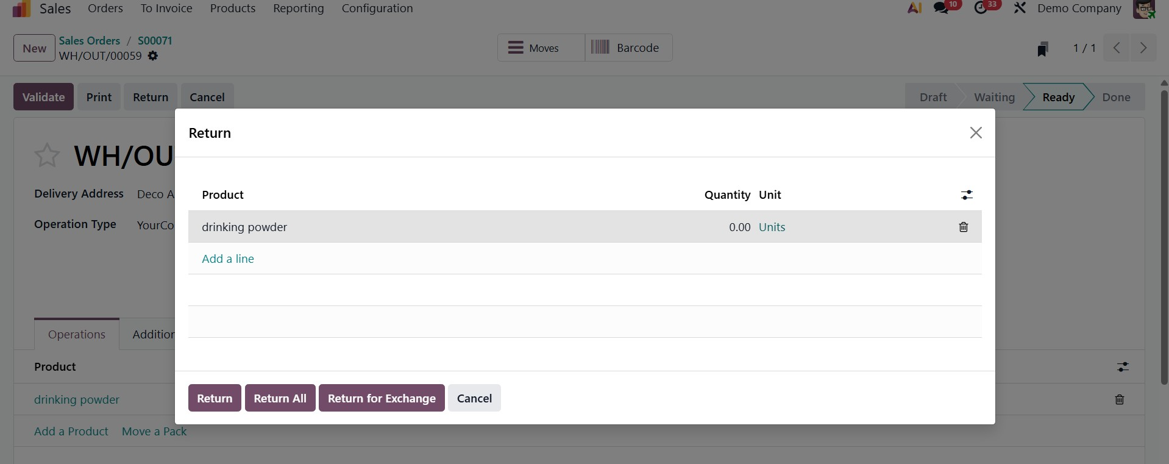Open the Configuration menu
The height and width of the screenshot is (464, 1169).
click(x=377, y=9)
